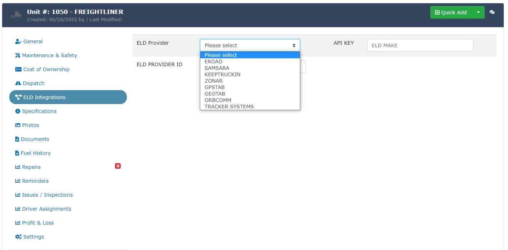The height and width of the screenshot is (250, 508).
Task: Click the Driver Assignments chart icon
Action: (x=18, y=209)
